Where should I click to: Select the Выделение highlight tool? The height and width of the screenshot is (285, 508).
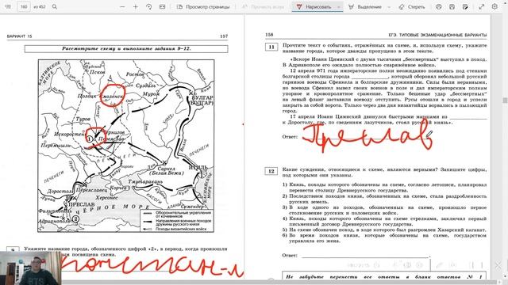(x=365, y=7)
